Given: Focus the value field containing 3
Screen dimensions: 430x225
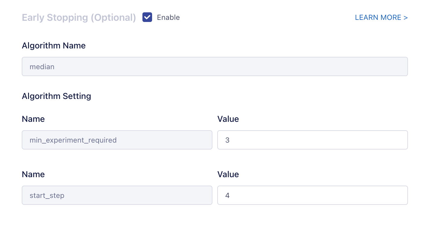Looking at the screenshot, I should tap(312, 140).
